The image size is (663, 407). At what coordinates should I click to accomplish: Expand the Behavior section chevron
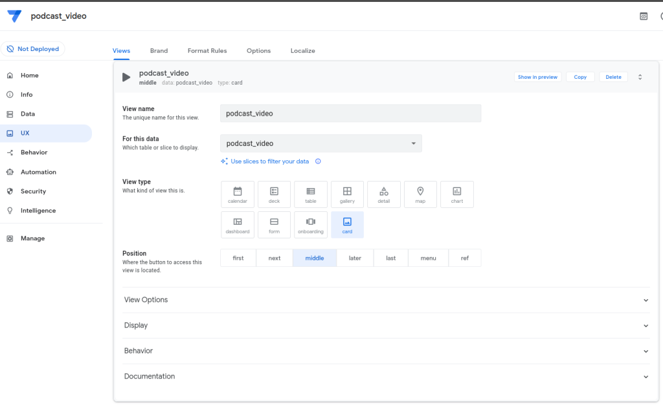click(x=646, y=351)
